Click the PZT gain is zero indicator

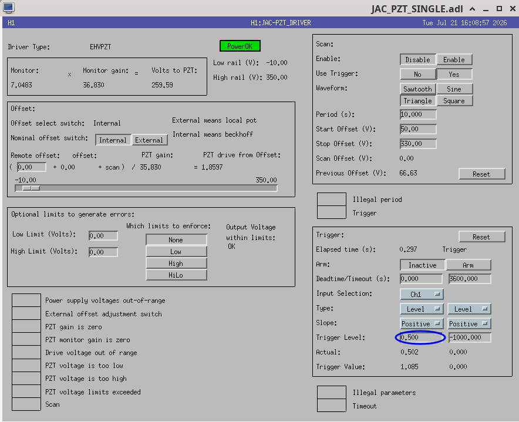point(26,326)
